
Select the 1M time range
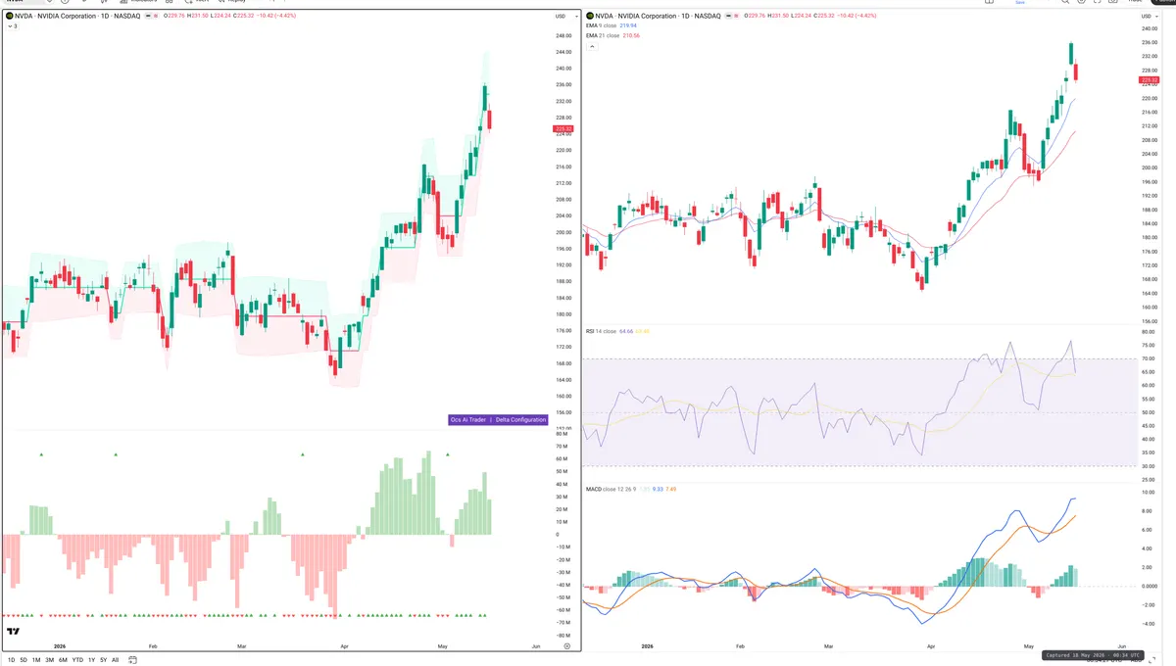point(36,660)
